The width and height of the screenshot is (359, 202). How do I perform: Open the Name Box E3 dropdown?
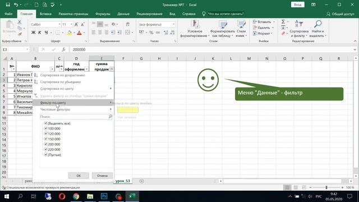(27, 49)
